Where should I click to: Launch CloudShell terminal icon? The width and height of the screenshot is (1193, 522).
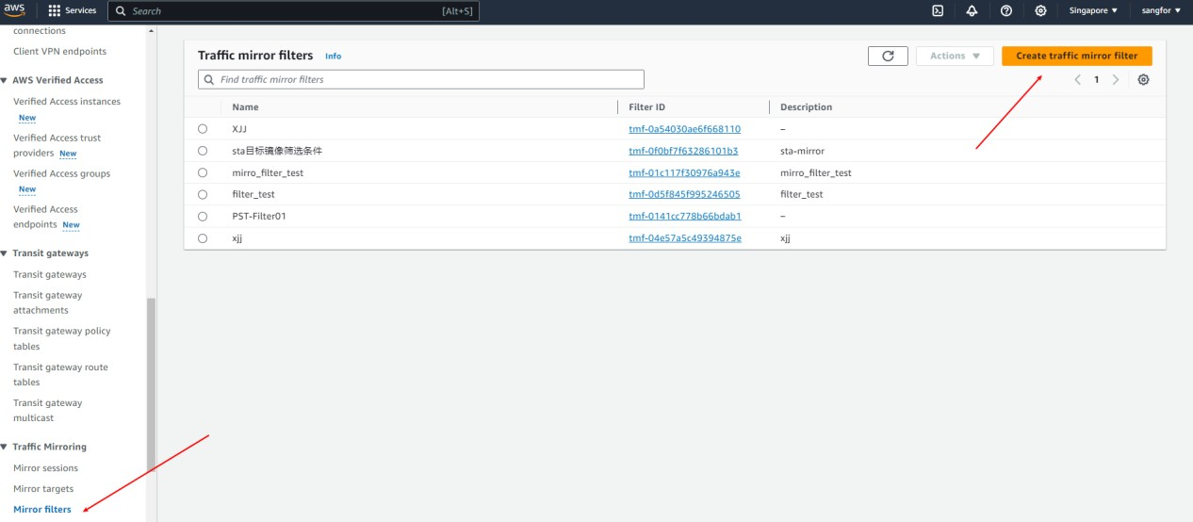938,10
